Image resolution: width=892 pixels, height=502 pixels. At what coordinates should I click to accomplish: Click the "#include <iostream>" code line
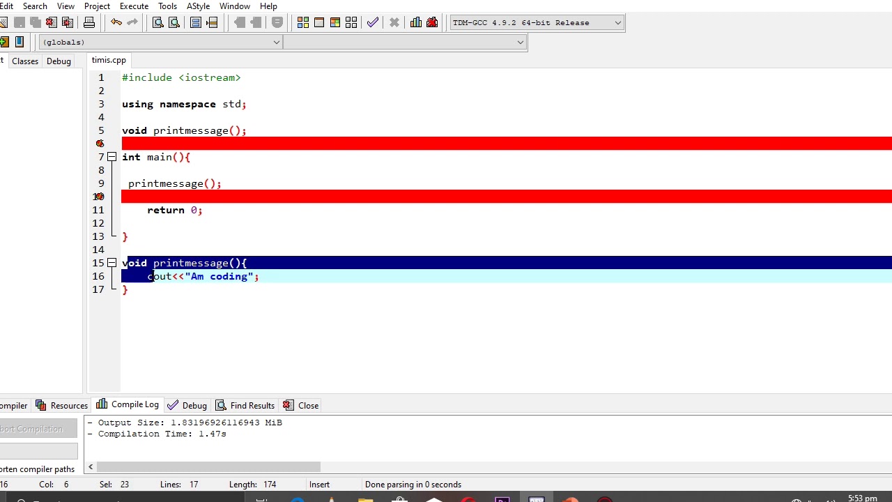(181, 77)
